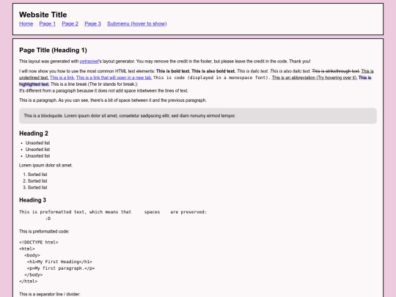Click the 'My First Heading' code line
Viewport: 396px width, 297px height.
(x=59, y=262)
